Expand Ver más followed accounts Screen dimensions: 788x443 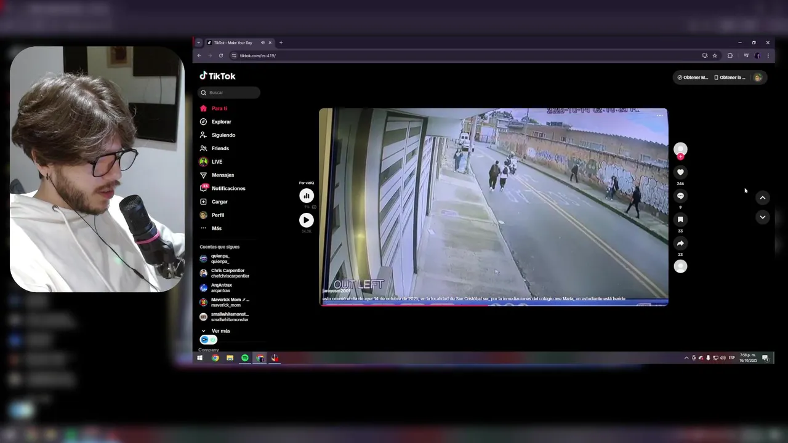tap(215, 331)
